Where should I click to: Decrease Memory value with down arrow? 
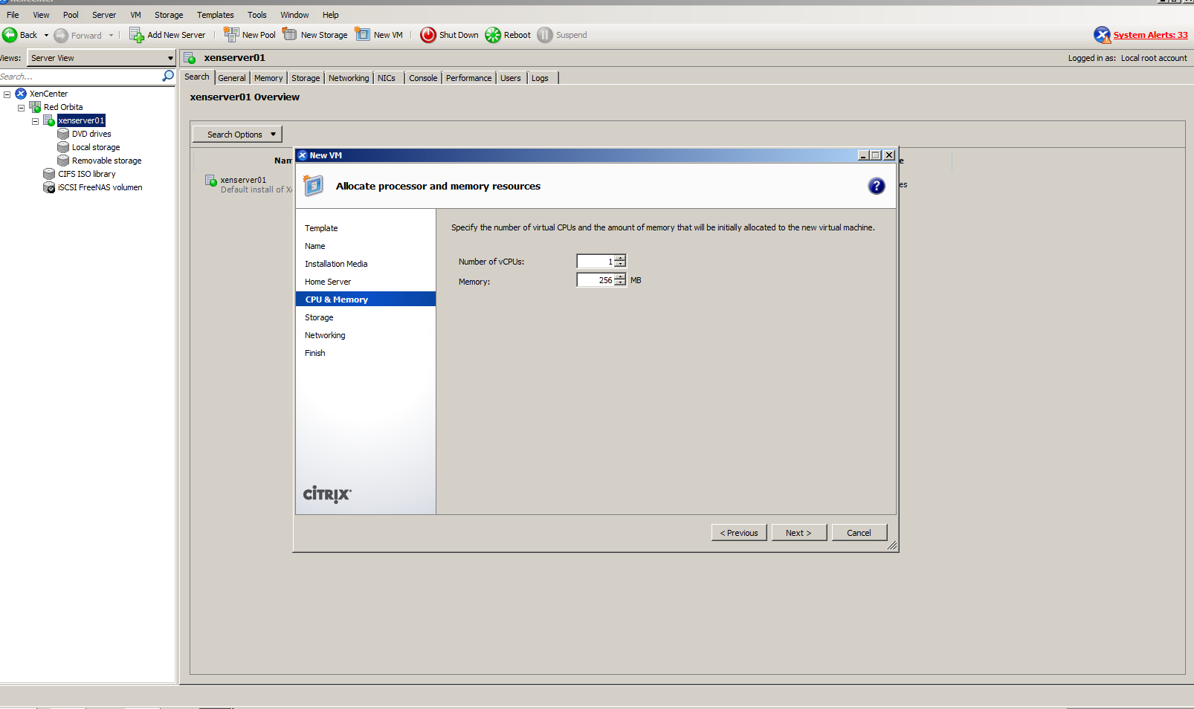click(x=620, y=283)
